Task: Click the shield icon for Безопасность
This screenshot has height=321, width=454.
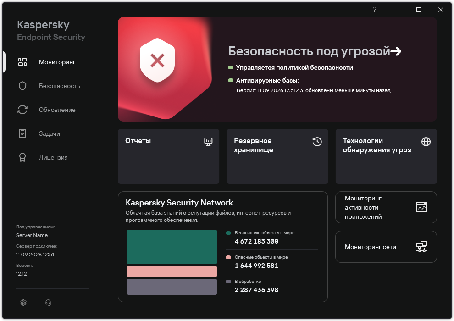Action: coord(22,86)
